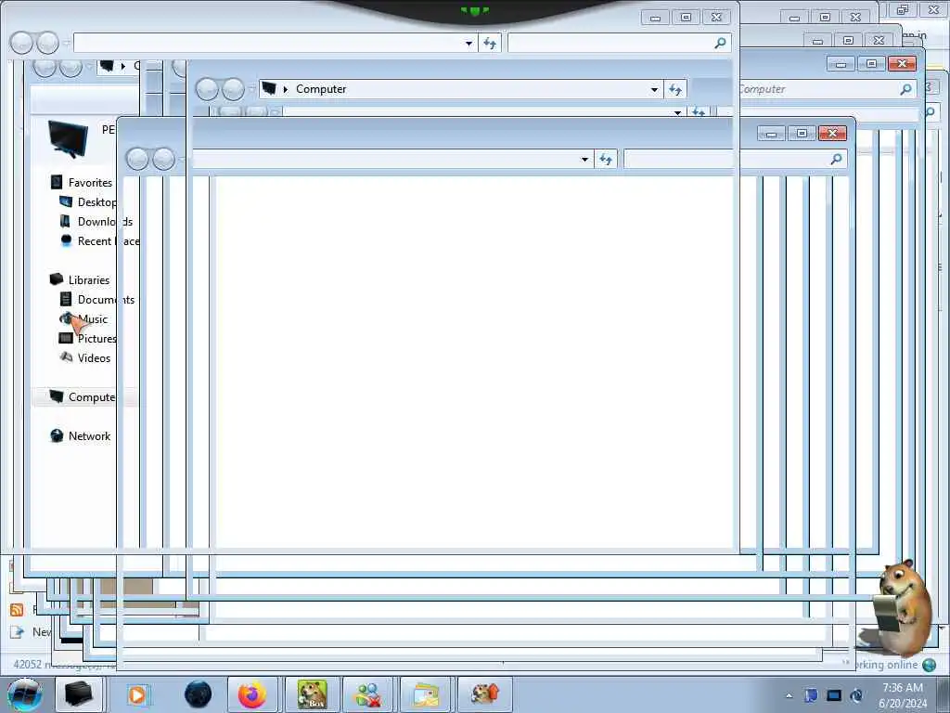Open the Computer address bar history dropdown
Viewport: 950px width, 713px height.
coord(654,89)
